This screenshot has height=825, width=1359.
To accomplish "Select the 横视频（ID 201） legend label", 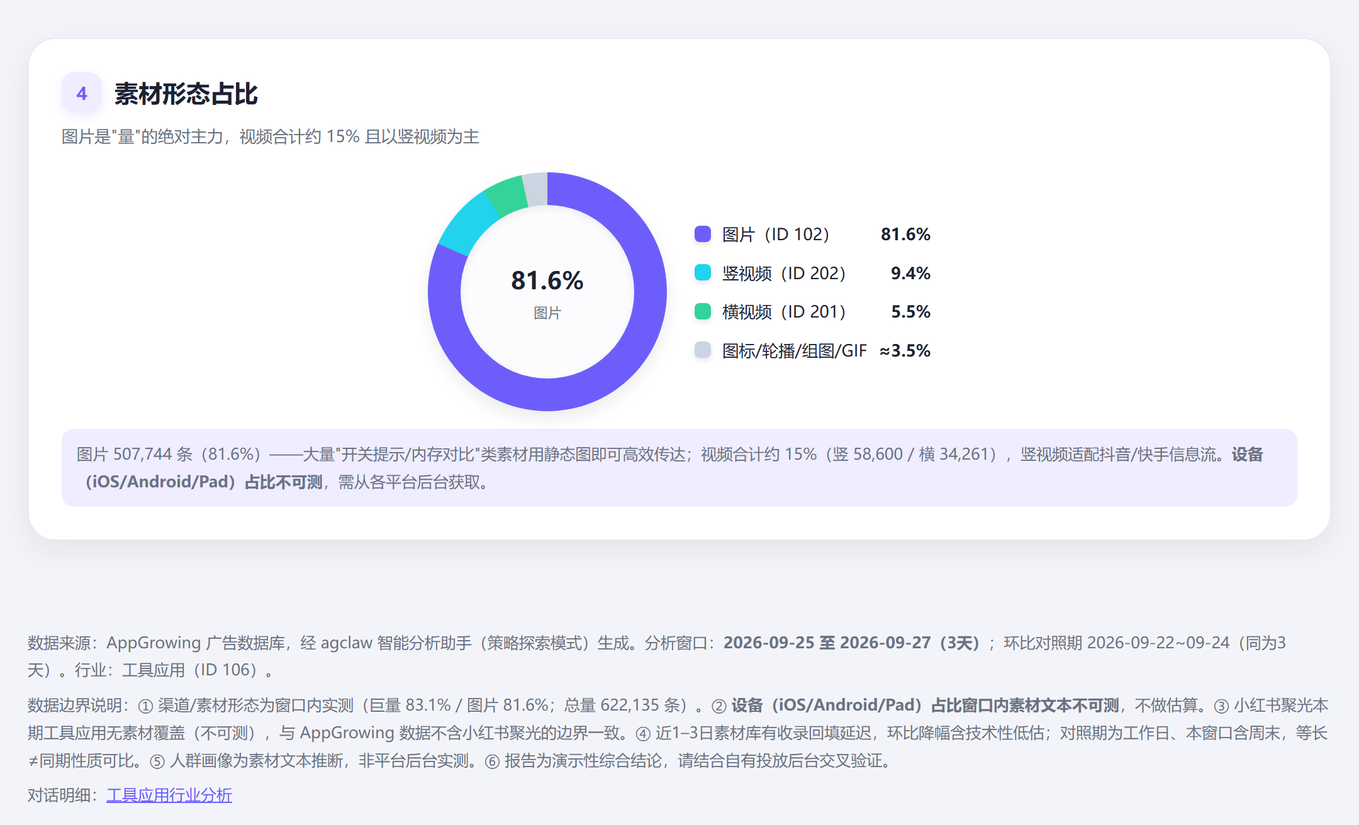I will (784, 311).
